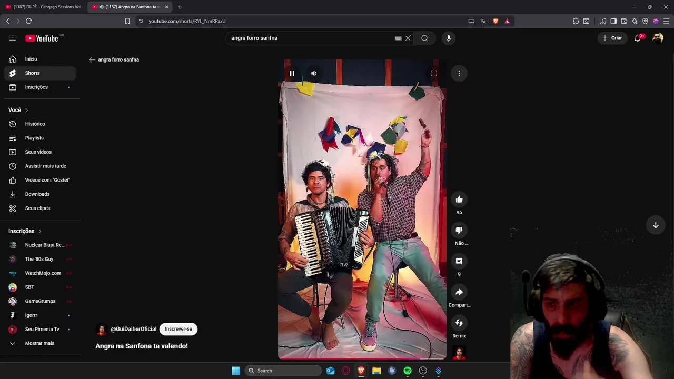Open the YouTube notifications bell

638,38
